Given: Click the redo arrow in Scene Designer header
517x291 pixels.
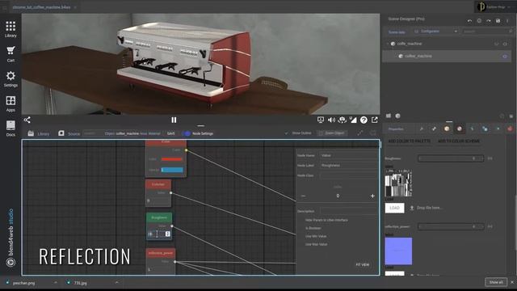Looking at the screenshot, I should (x=489, y=21).
